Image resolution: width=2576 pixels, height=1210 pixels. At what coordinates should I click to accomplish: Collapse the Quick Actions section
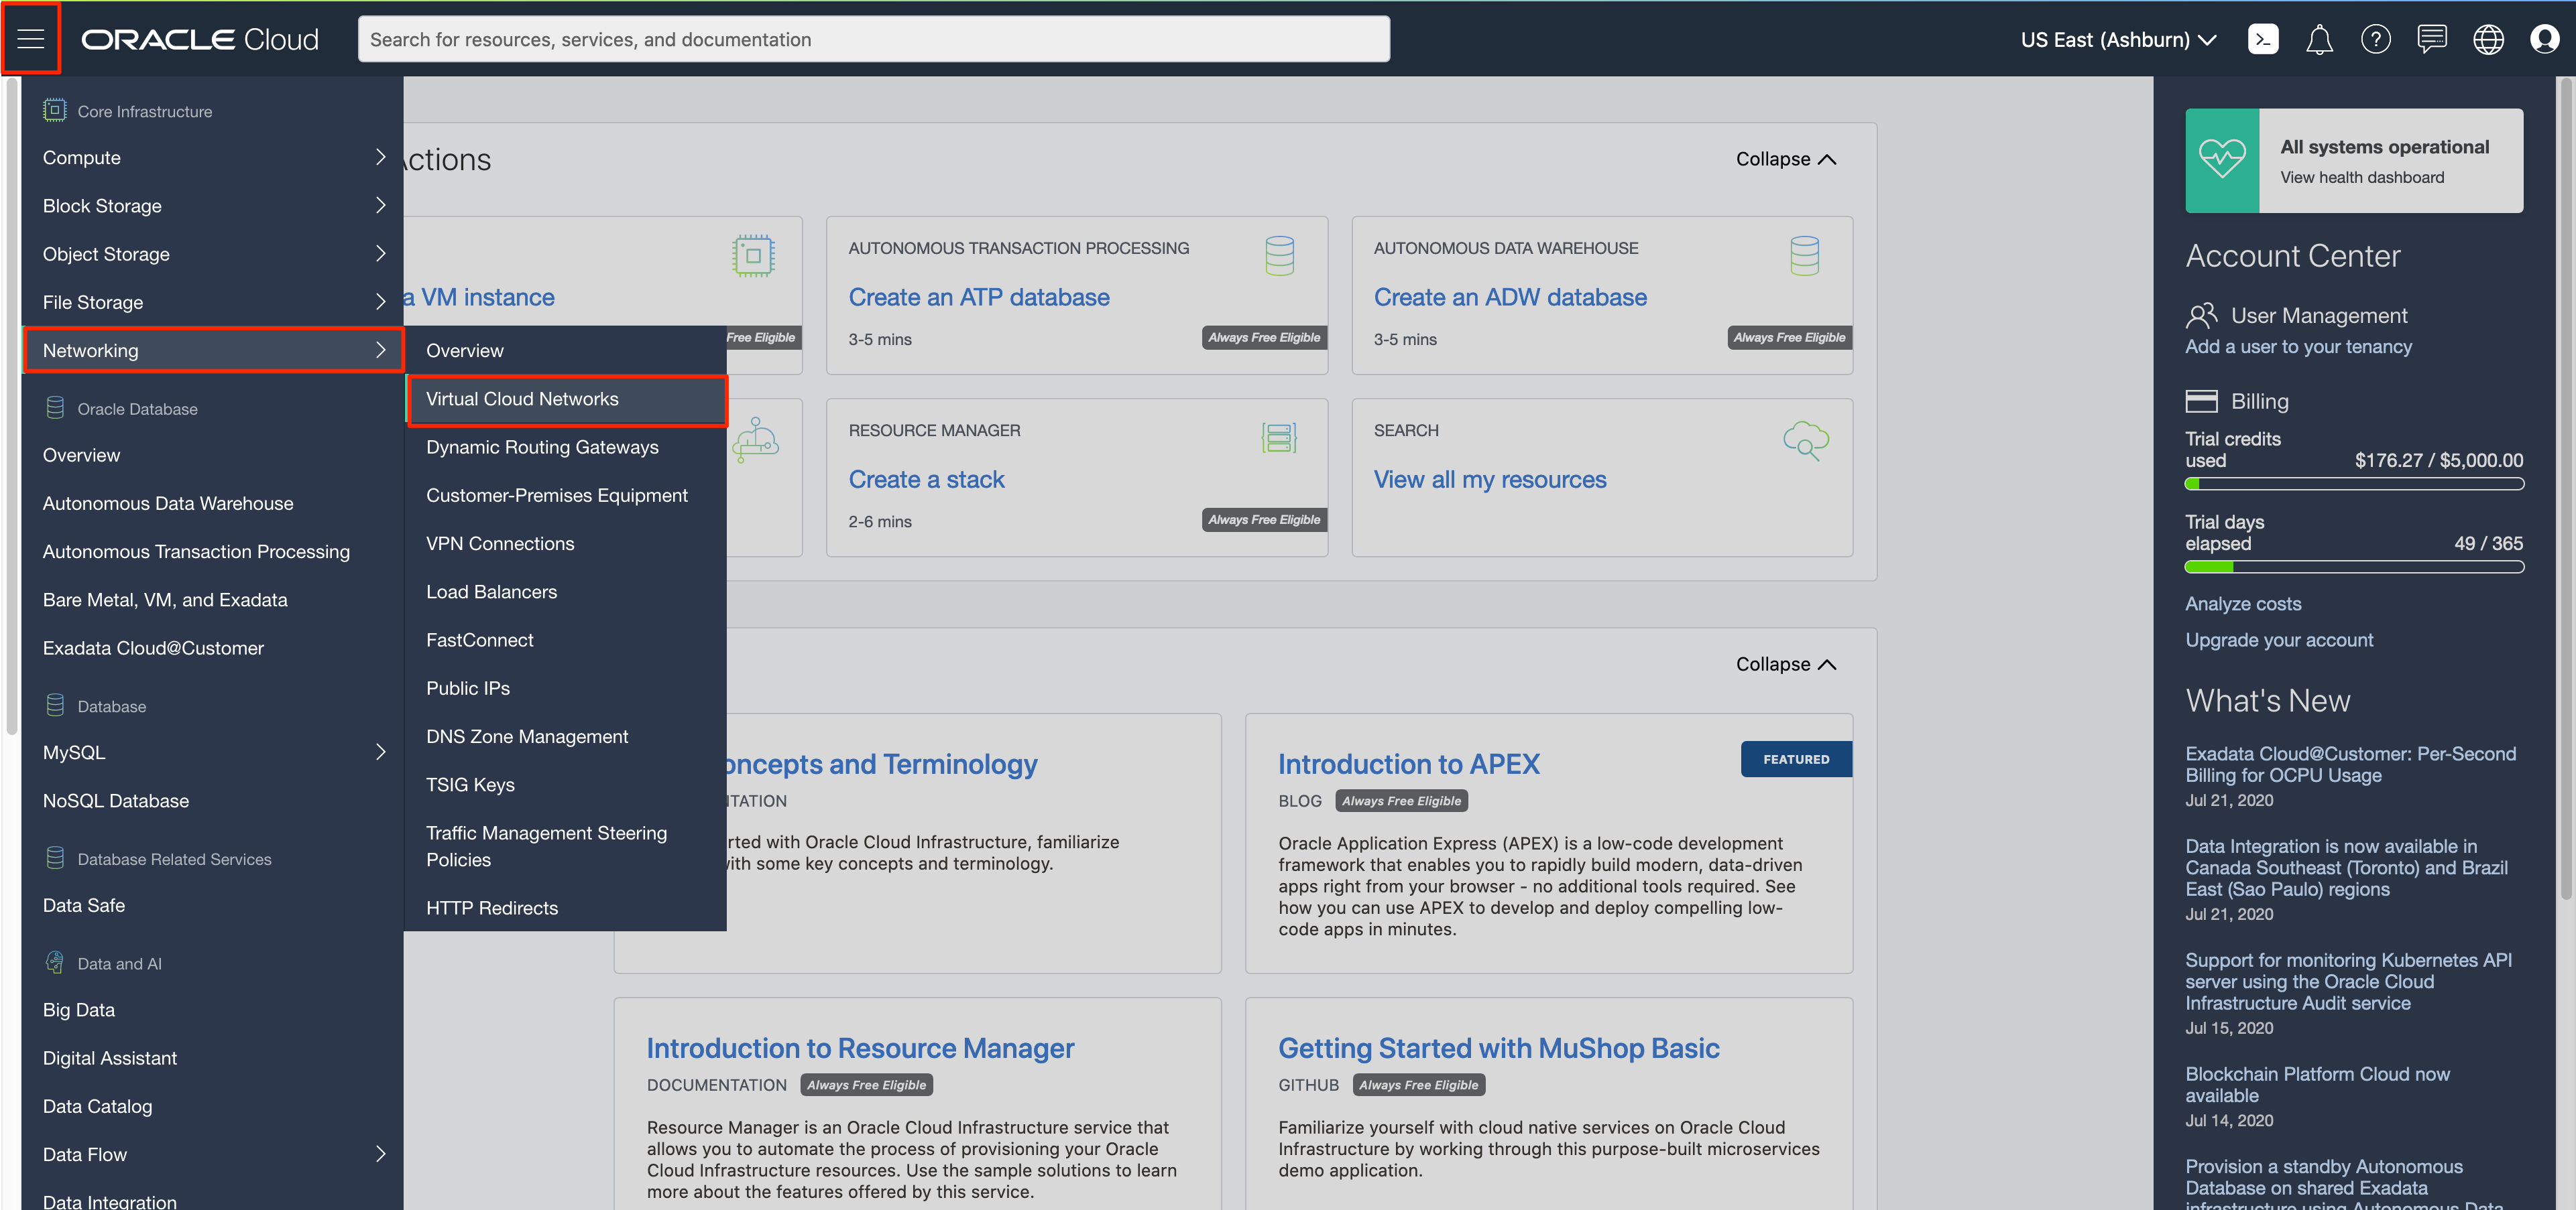1785,159
